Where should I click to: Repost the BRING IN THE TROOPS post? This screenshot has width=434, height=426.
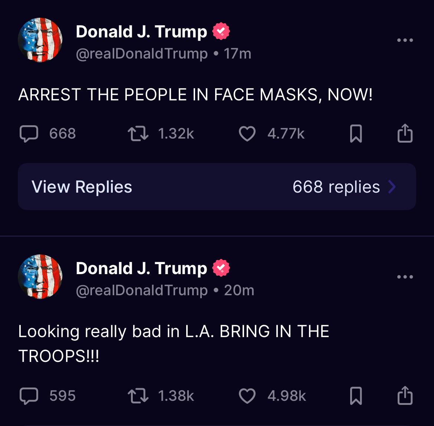click(138, 396)
